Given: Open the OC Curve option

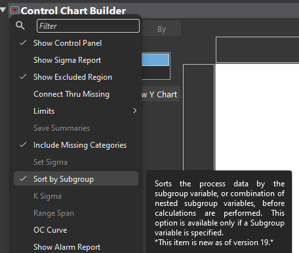Looking at the screenshot, I should (x=76, y=230).
